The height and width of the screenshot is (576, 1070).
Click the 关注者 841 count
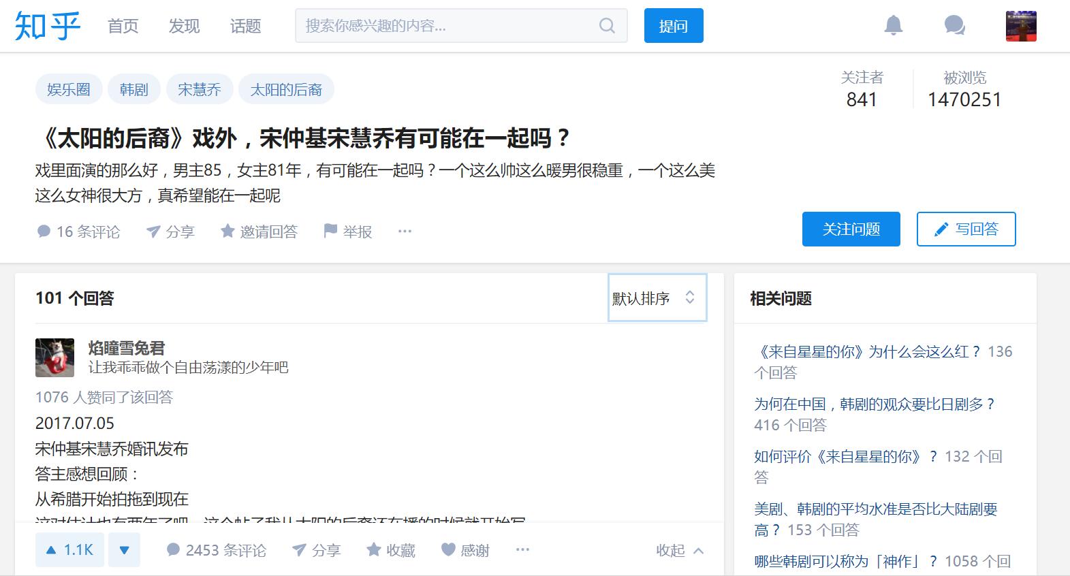click(862, 89)
